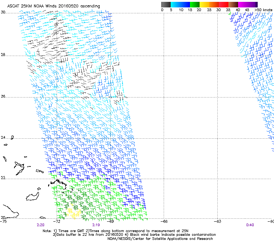Click the latitude label '22'
The width and height of the screenshot is (274, 241).
tap(3, 178)
